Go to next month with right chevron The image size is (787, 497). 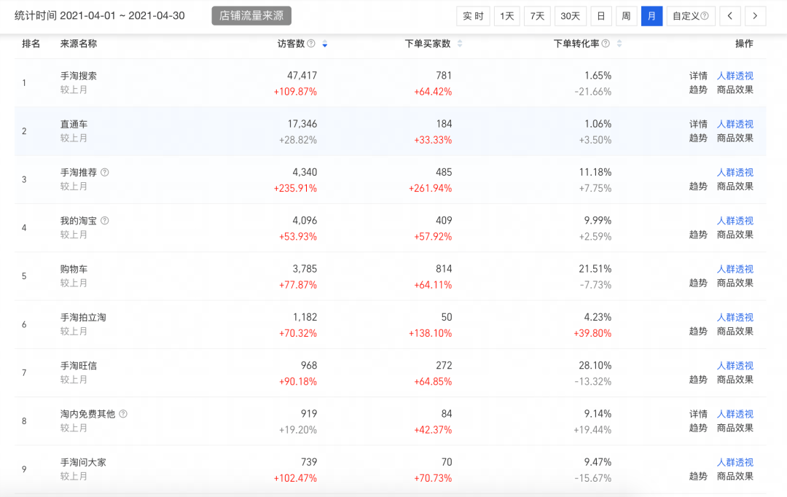(x=755, y=16)
